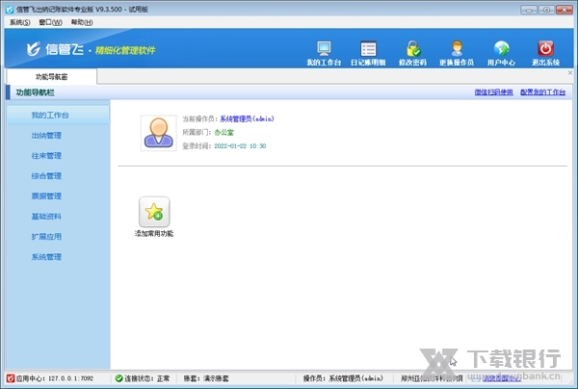Open the 窗口(W) menu
This screenshot has width=578, height=389.
pos(50,22)
